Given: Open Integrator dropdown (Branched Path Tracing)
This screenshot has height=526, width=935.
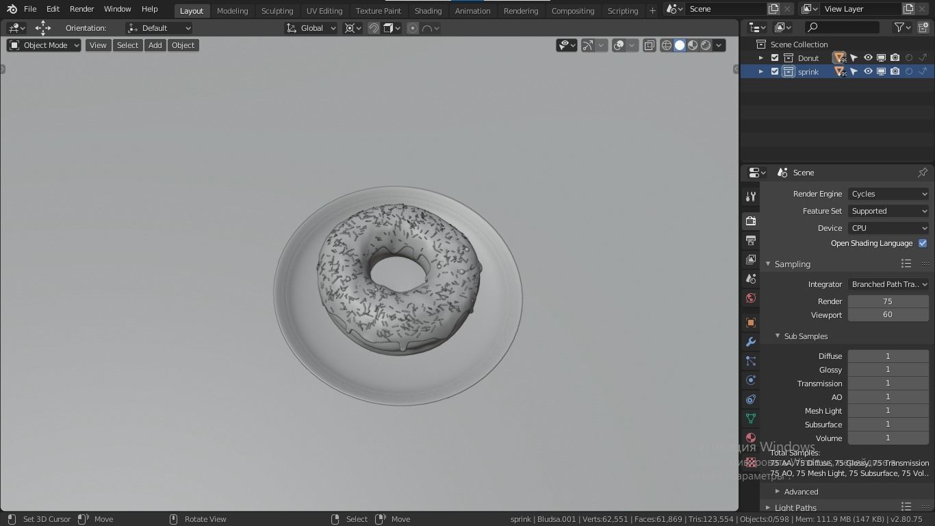Looking at the screenshot, I should click(888, 284).
